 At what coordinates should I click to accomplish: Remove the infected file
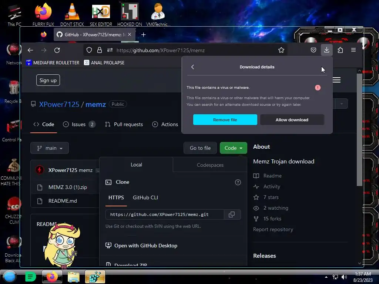(225, 120)
